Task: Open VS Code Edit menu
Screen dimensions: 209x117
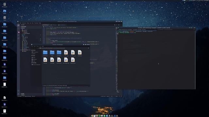Action: pos(20,23)
